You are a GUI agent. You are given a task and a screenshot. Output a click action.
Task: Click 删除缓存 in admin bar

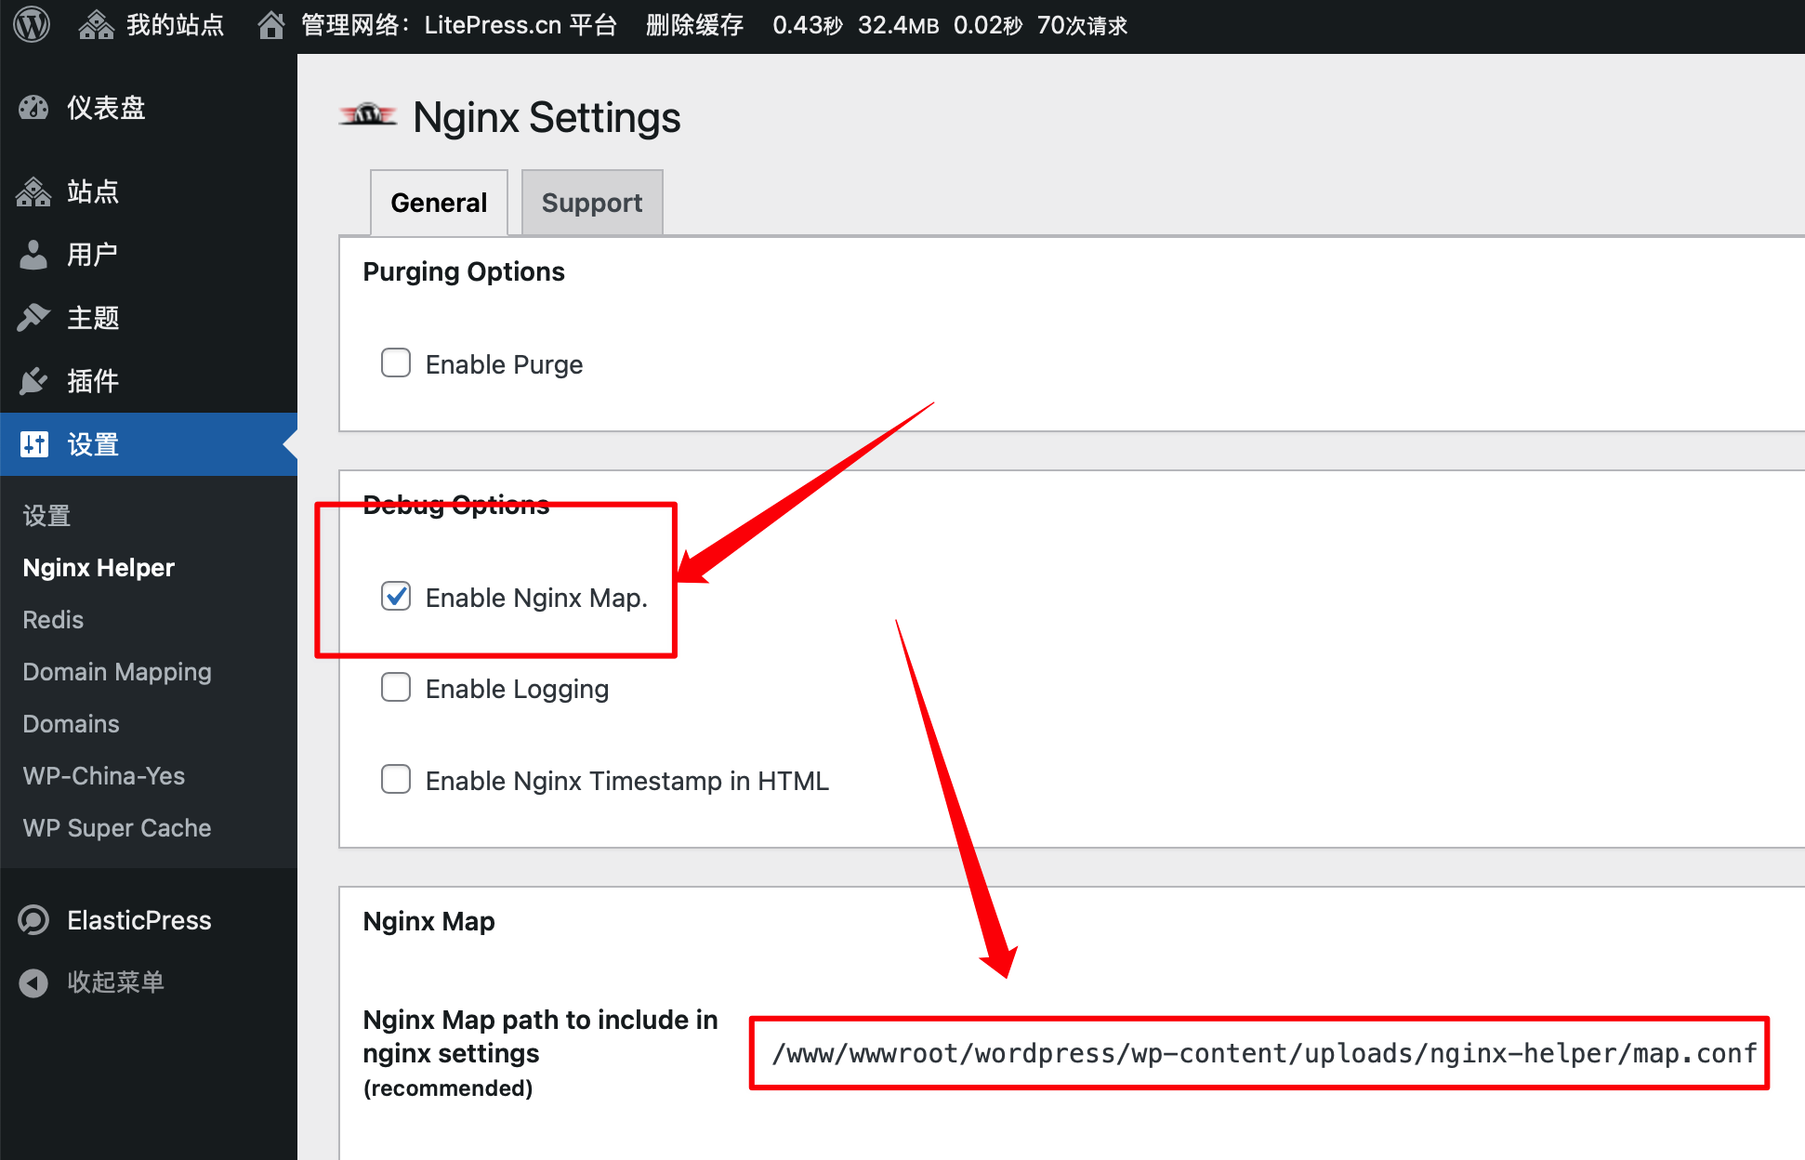click(694, 25)
